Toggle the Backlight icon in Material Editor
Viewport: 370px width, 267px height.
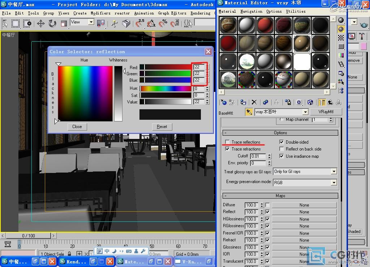(341, 29)
